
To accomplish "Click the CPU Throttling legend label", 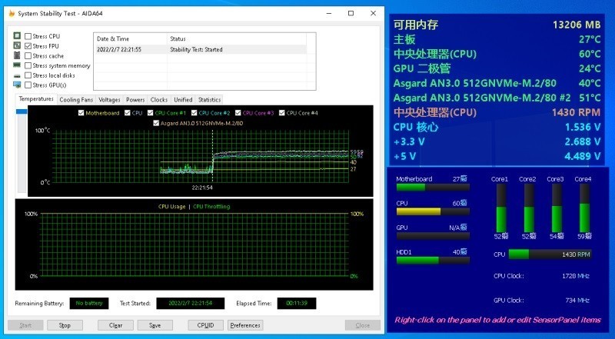I will (x=211, y=207).
